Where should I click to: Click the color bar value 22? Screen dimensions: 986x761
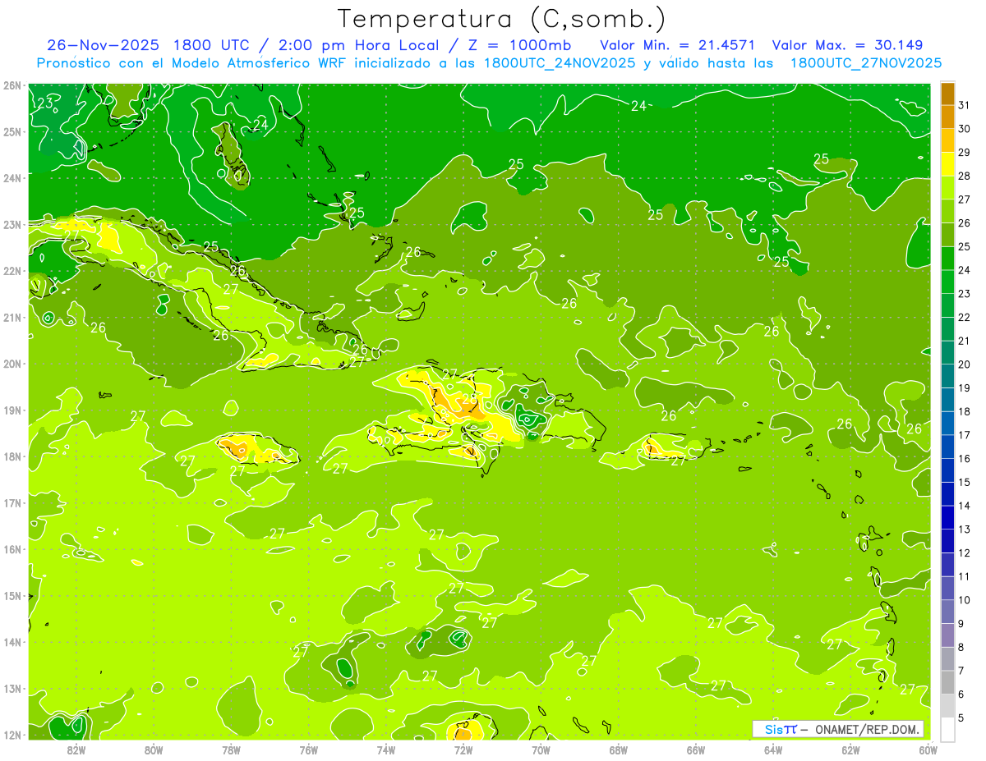pyautogui.click(x=965, y=317)
